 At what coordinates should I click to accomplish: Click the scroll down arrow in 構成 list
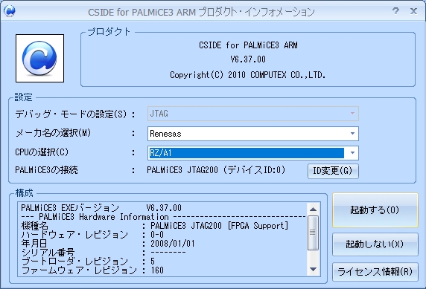[313, 269]
